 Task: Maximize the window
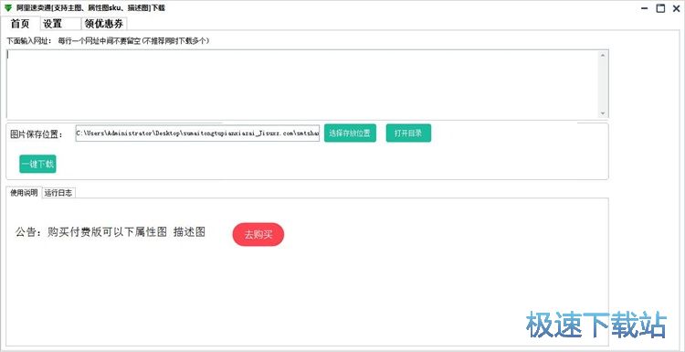tap(660, 8)
